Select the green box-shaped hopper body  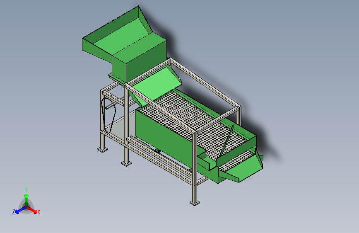[x=139, y=58]
